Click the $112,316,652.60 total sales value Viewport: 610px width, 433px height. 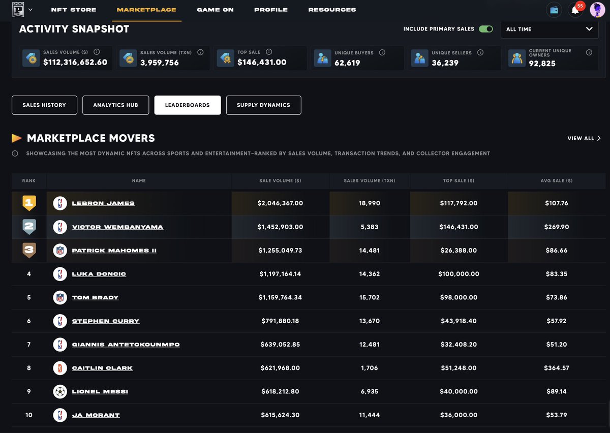pos(75,63)
